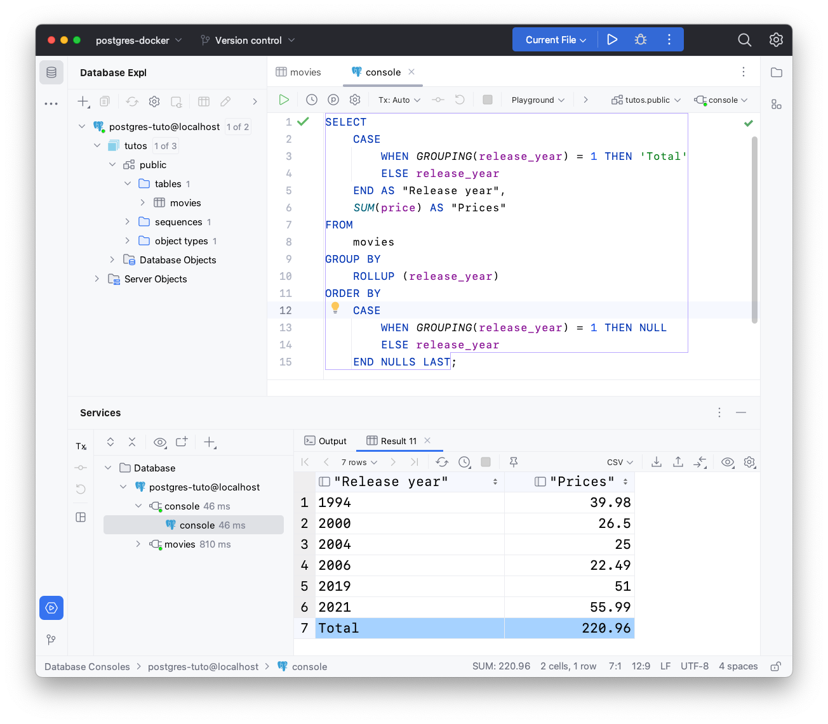Viewport: 828px width, 724px height.
Task: Click the editor's vertical scrollbar
Action: [x=754, y=228]
